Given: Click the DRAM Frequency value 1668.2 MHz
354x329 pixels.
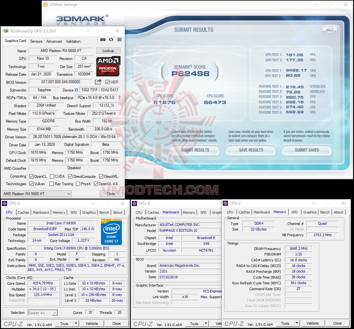Looking at the screenshot, I should tap(298, 248).
